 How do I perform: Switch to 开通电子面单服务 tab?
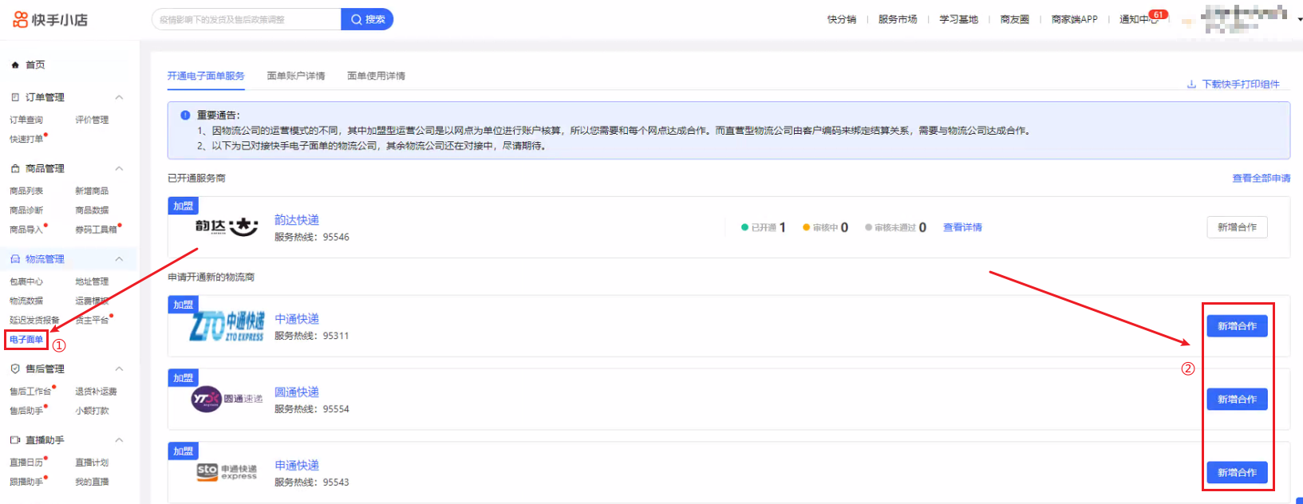point(206,76)
